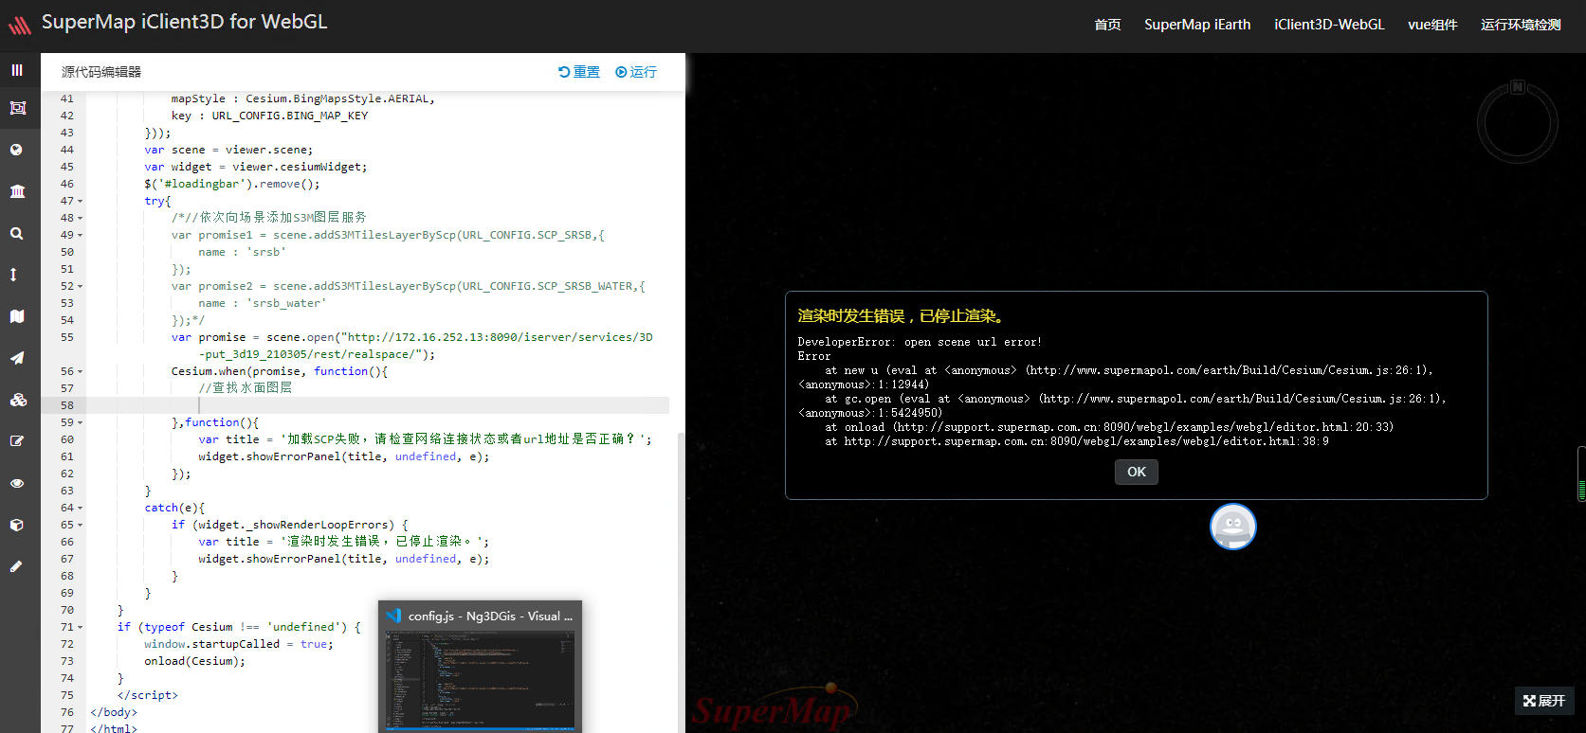Click the '//查找水面图层' comment on line 57
The image size is (1586, 733).
coord(245,388)
